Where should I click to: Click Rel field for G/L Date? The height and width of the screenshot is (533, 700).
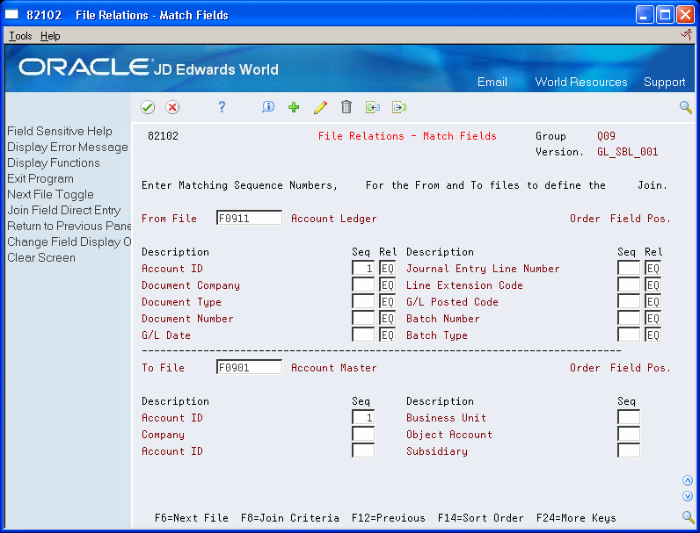pos(387,335)
